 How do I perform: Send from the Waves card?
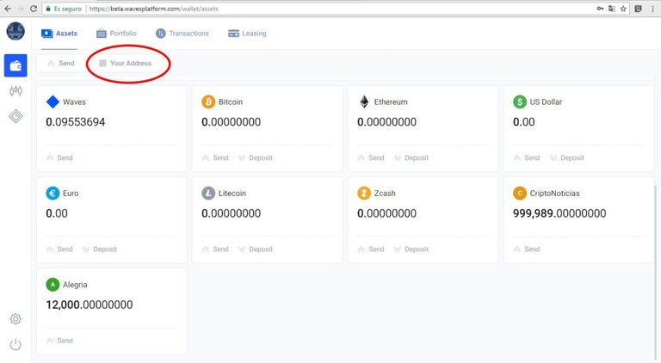59,158
